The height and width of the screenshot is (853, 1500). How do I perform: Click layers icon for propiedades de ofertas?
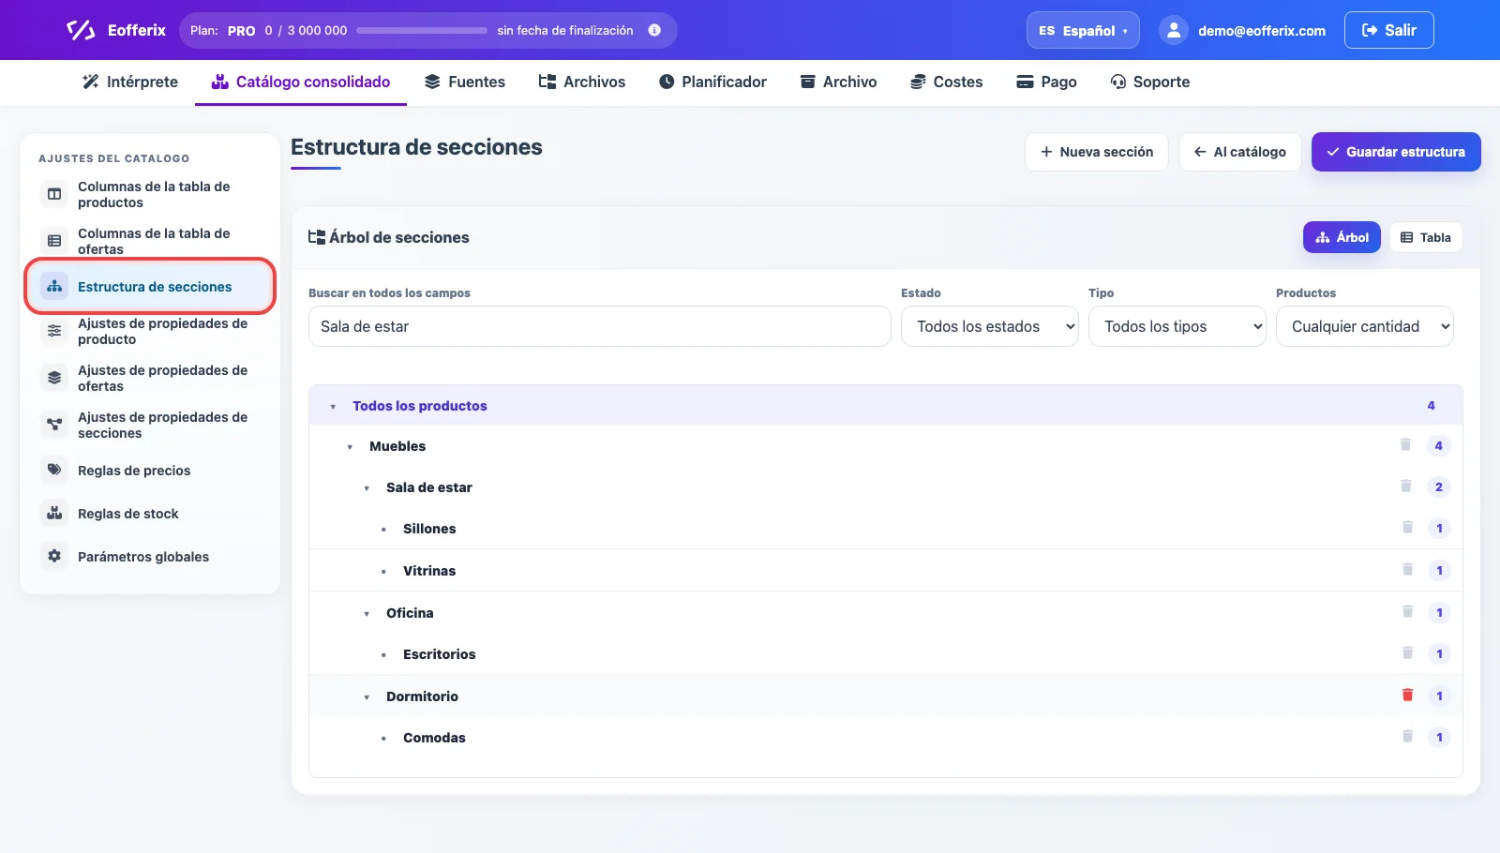click(x=54, y=378)
